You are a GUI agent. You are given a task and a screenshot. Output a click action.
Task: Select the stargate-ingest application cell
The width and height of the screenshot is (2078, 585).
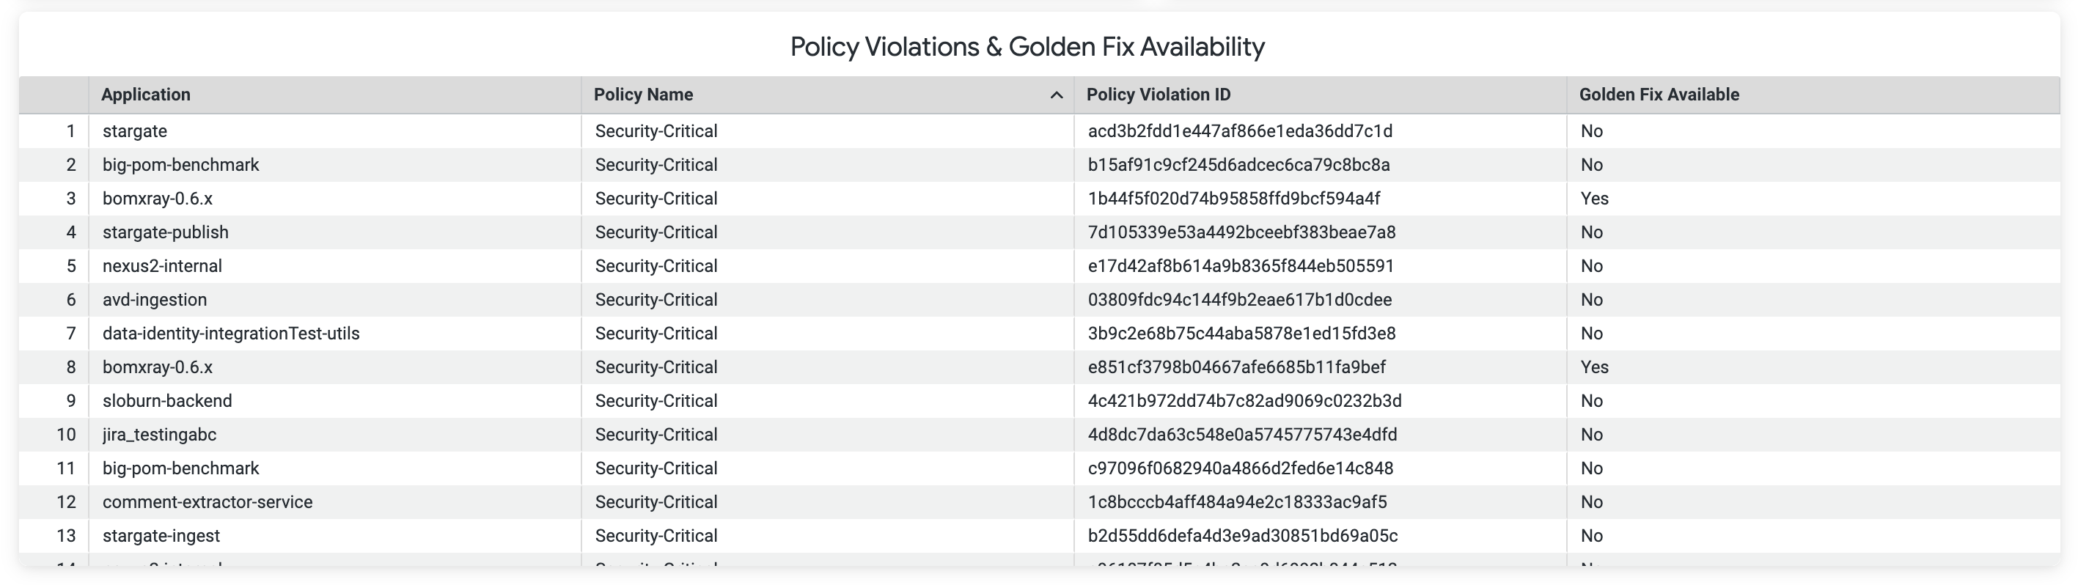[x=335, y=536]
